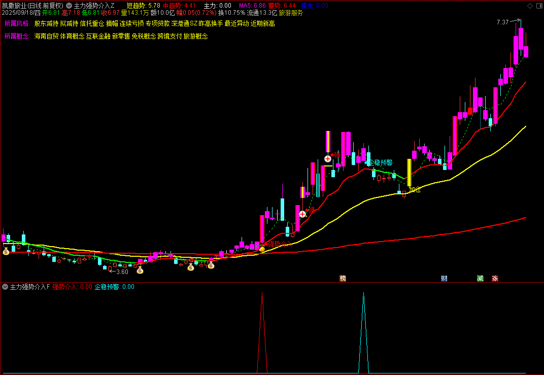Click the 高7.18 high price
Image resolution: width=544 pixels, height=375 pixels.
coord(71,13)
